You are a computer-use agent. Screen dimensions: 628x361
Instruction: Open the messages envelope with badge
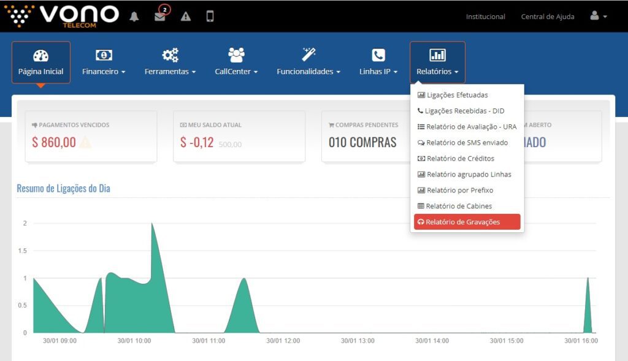(160, 17)
